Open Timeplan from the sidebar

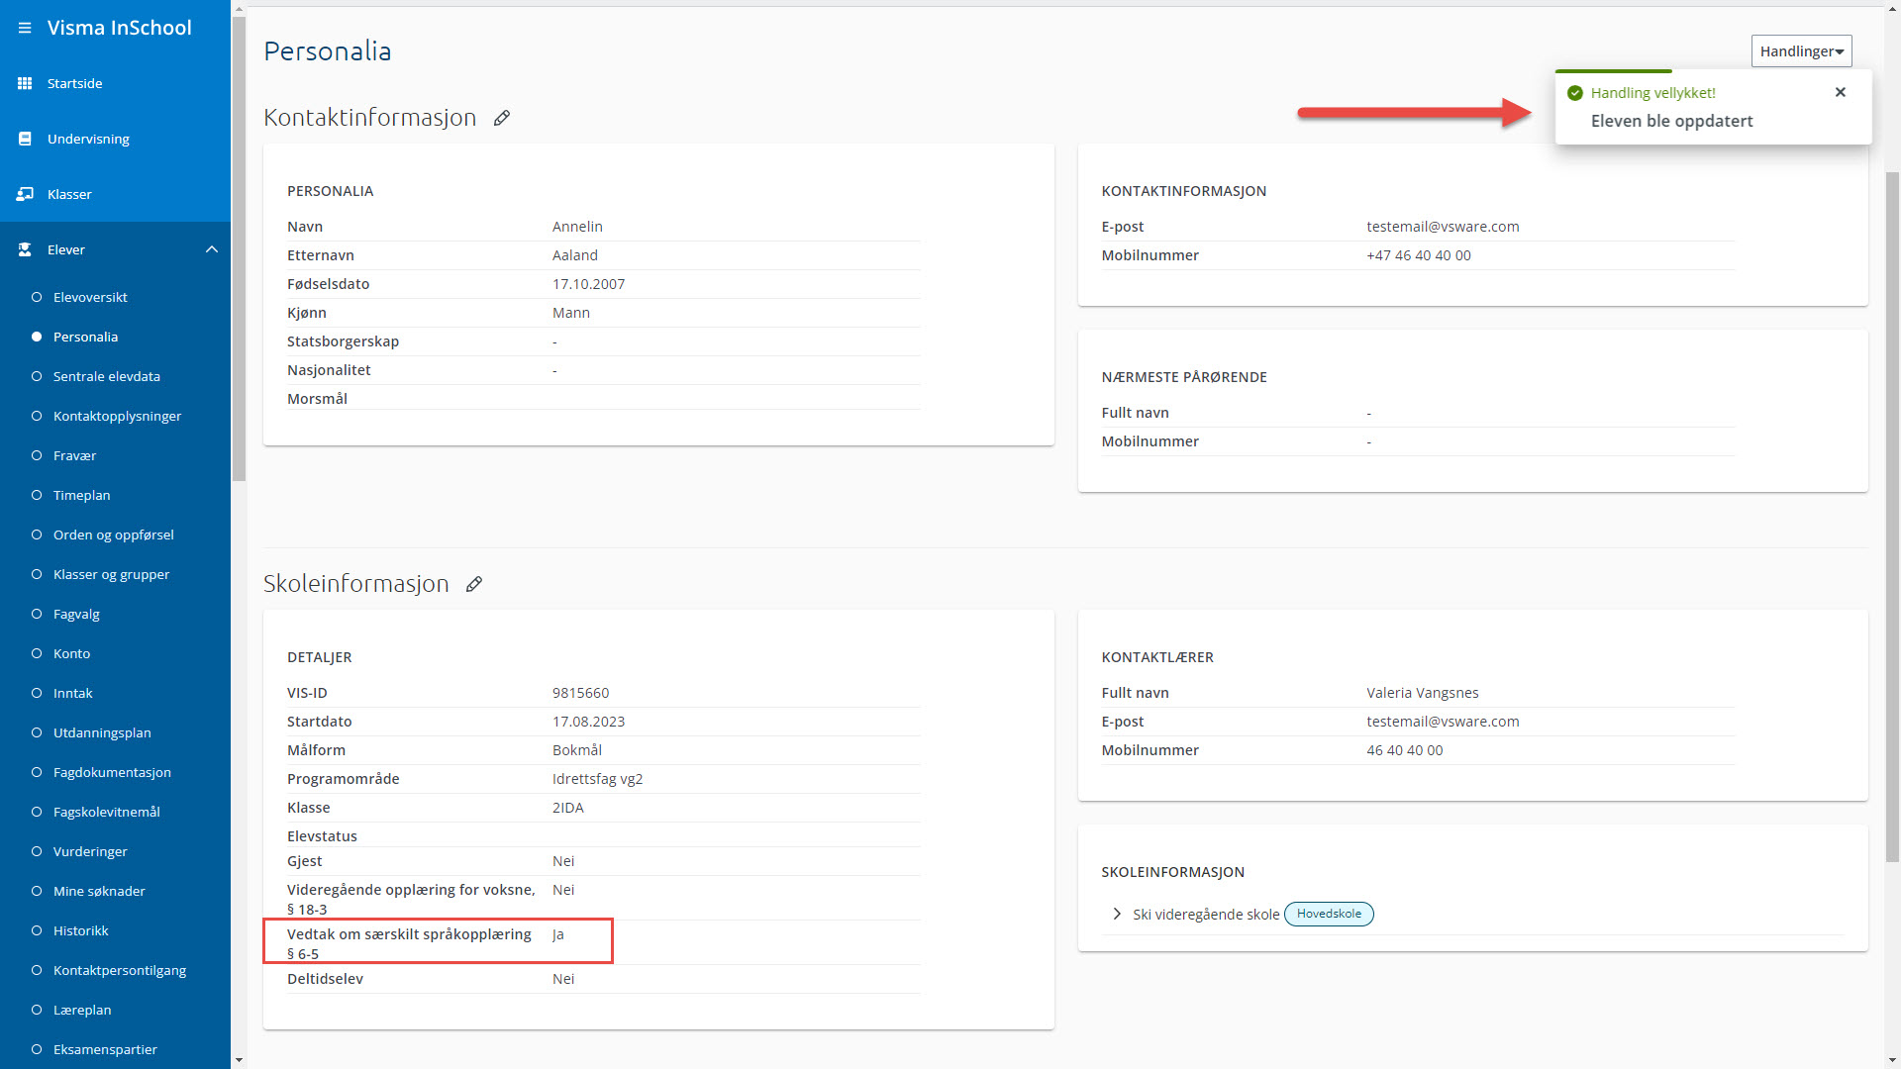[x=81, y=495]
